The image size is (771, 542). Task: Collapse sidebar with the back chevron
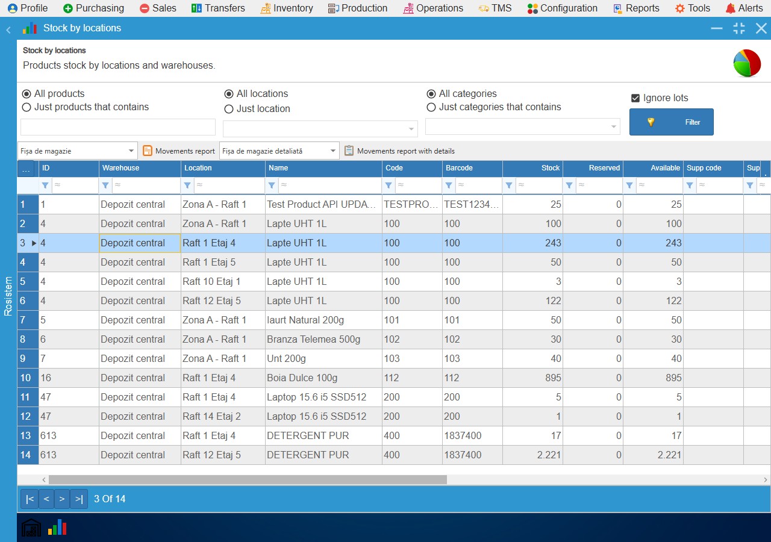pos(8,30)
